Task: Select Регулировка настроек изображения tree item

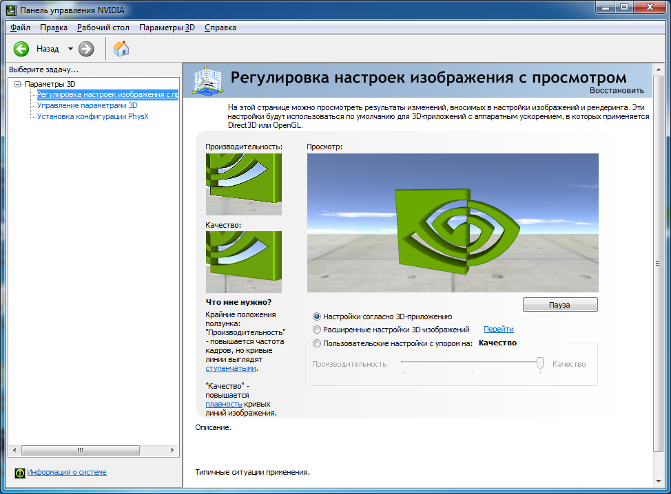Action: [107, 94]
